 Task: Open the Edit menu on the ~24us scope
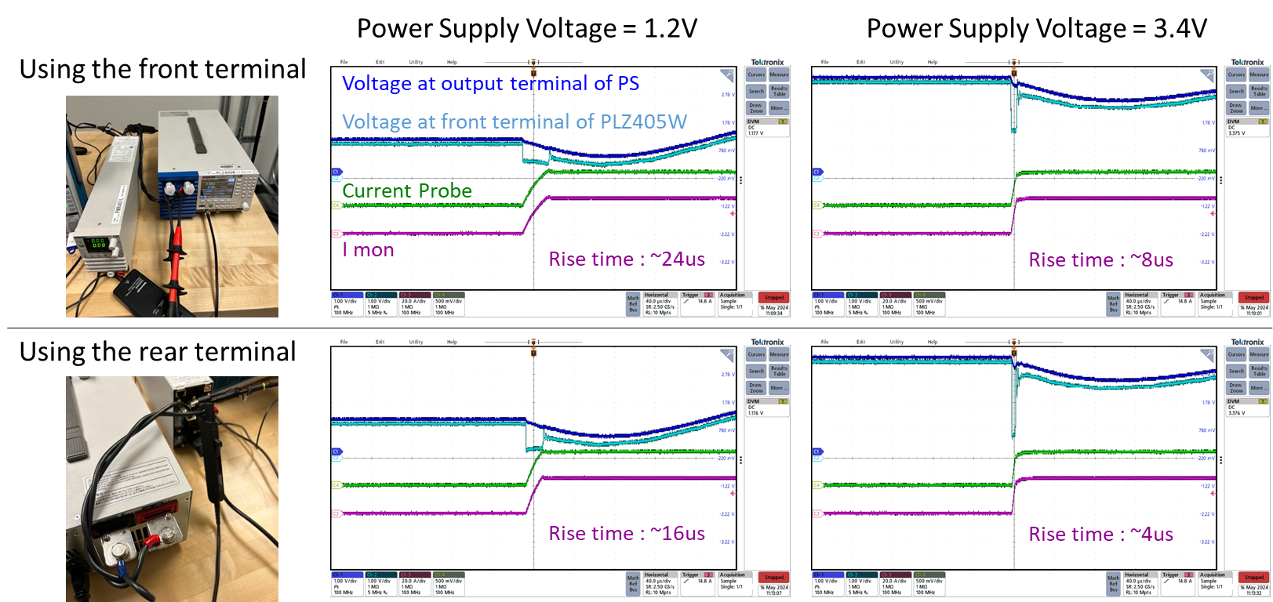pyautogui.click(x=380, y=62)
